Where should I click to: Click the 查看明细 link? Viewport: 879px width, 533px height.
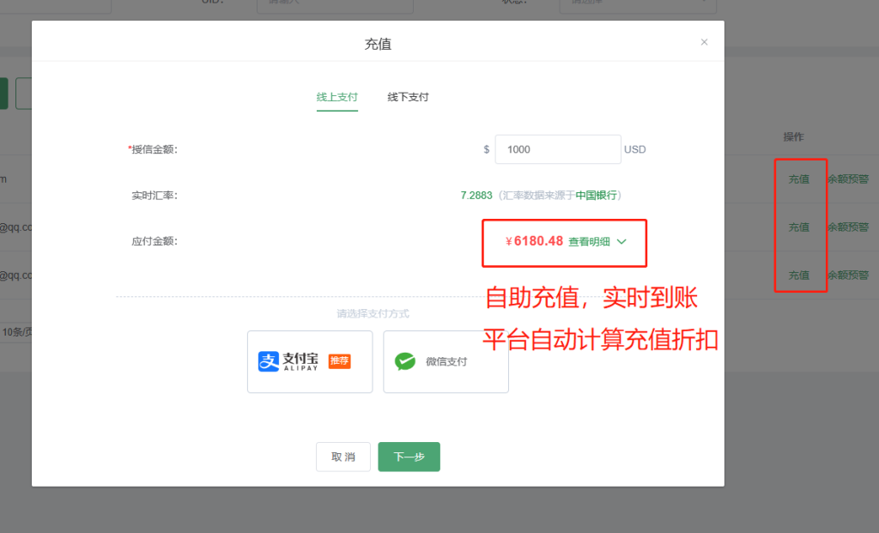589,242
